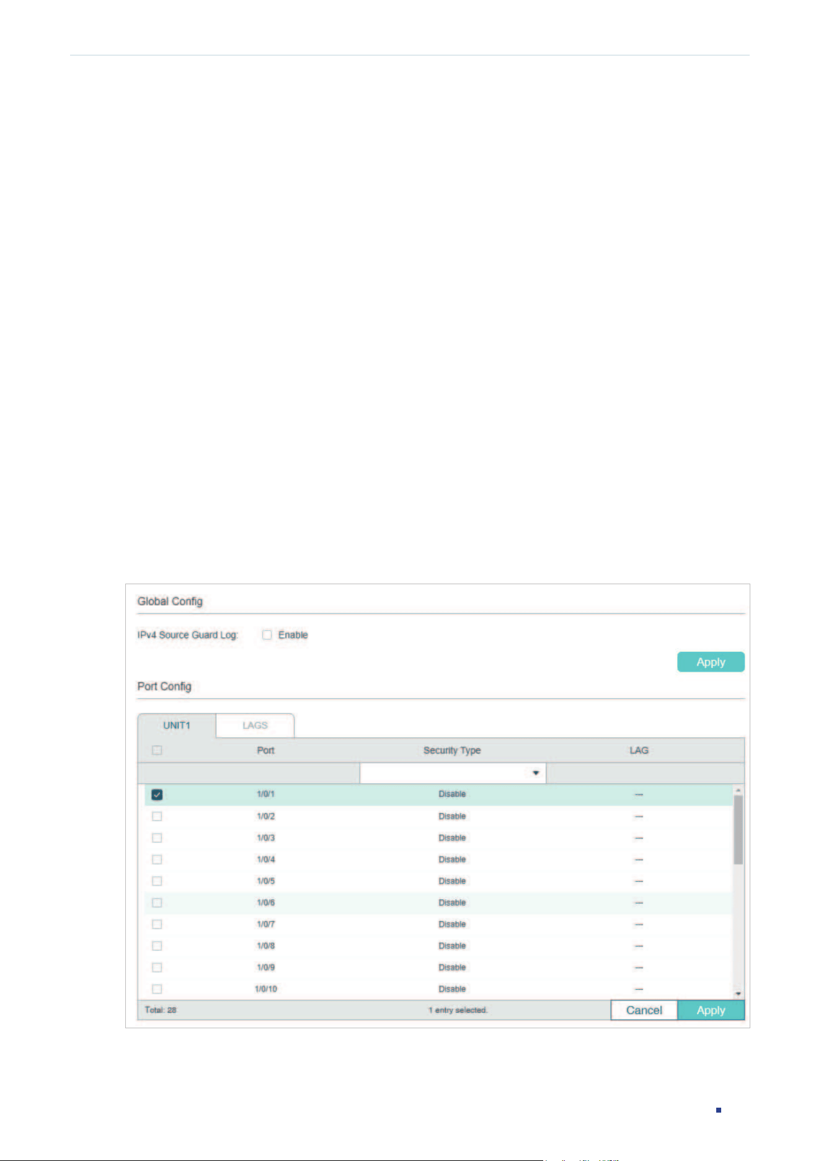Check the box for port 1/0/8

click(x=157, y=946)
